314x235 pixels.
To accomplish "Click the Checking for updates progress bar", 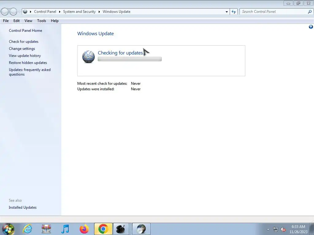I will pyautogui.click(x=130, y=59).
